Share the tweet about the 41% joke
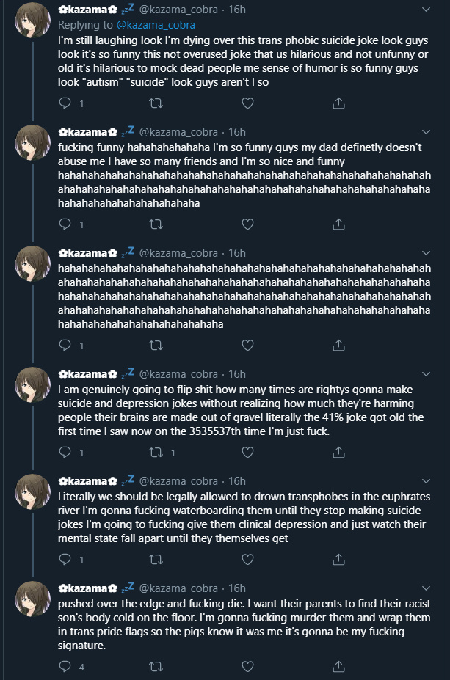 [338, 453]
